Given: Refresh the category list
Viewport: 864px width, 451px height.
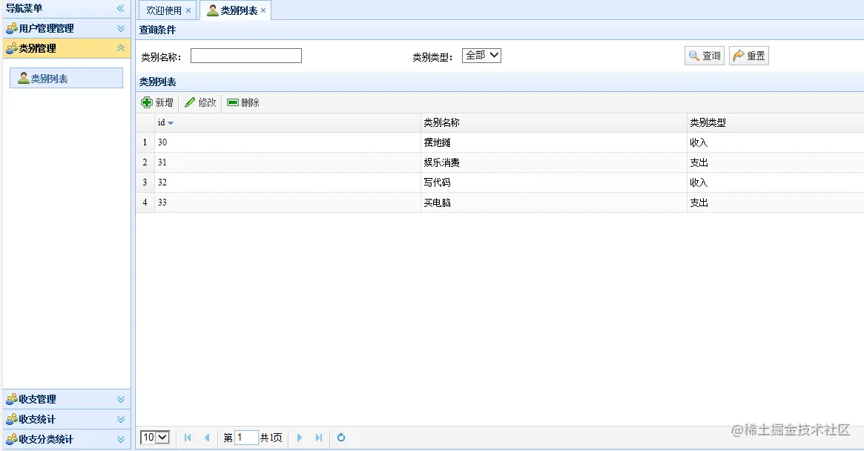Looking at the screenshot, I should point(341,438).
